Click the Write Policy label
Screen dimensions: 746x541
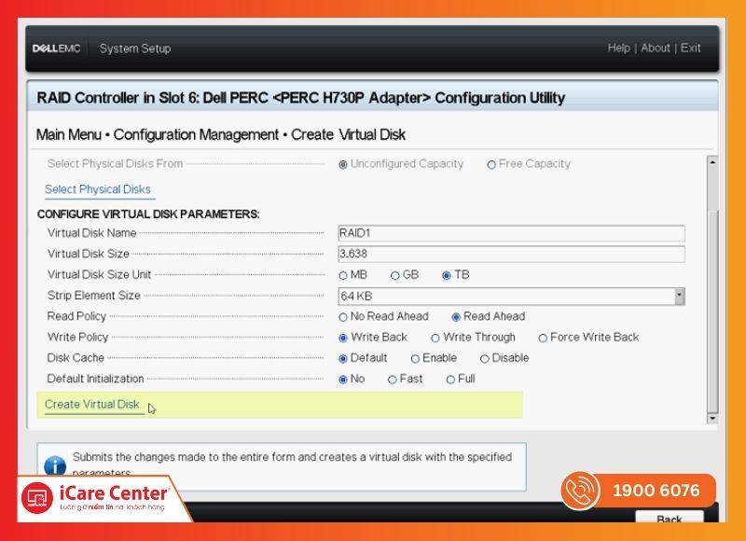tap(78, 338)
